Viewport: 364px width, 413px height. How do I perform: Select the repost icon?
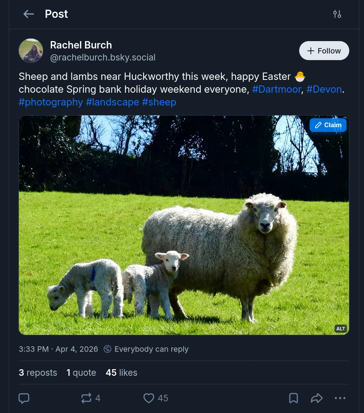[86, 398]
